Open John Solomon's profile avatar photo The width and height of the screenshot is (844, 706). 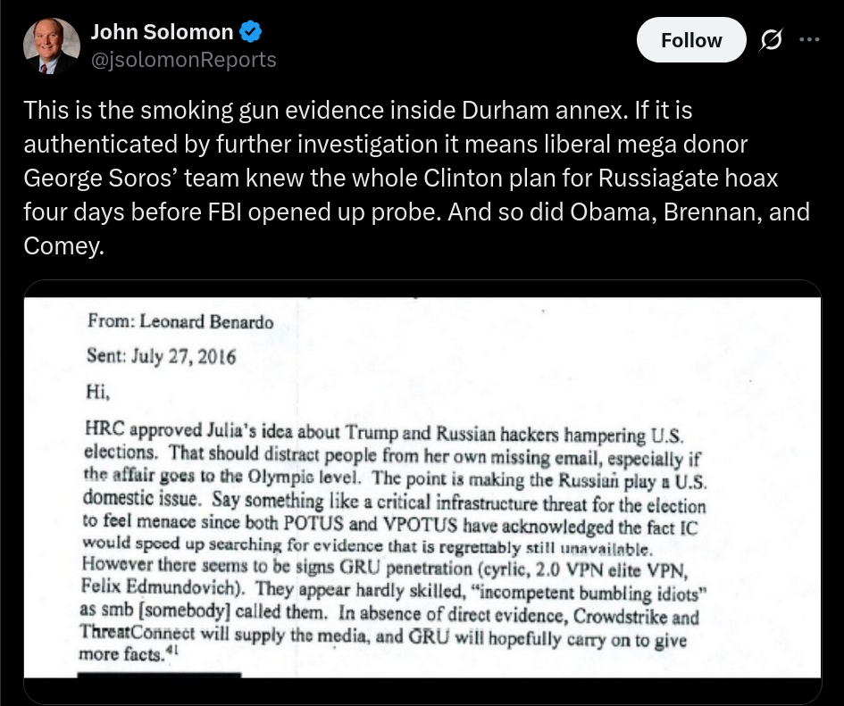(x=52, y=46)
